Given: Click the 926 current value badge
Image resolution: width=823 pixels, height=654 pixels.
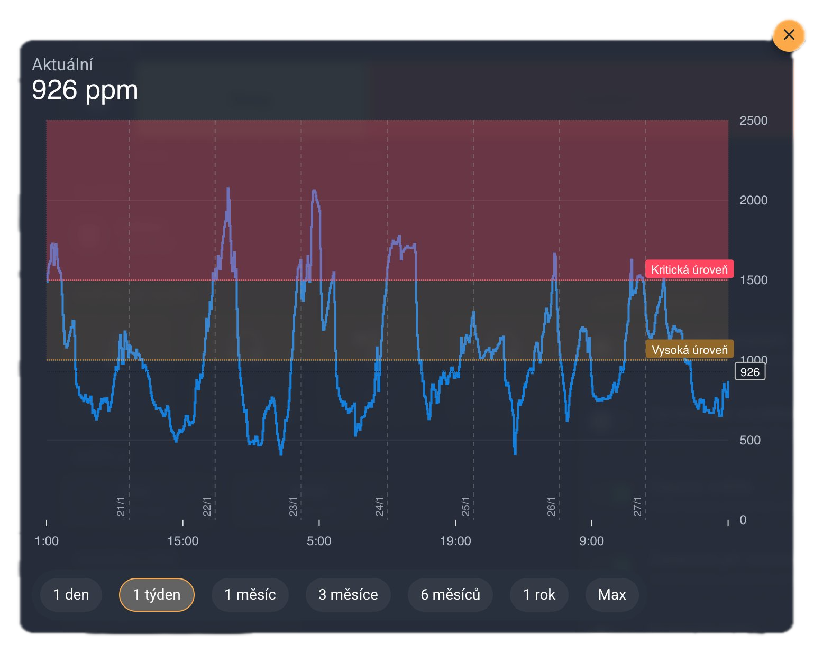Looking at the screenshot, I should pyautogui.click(x=749, y=372).
